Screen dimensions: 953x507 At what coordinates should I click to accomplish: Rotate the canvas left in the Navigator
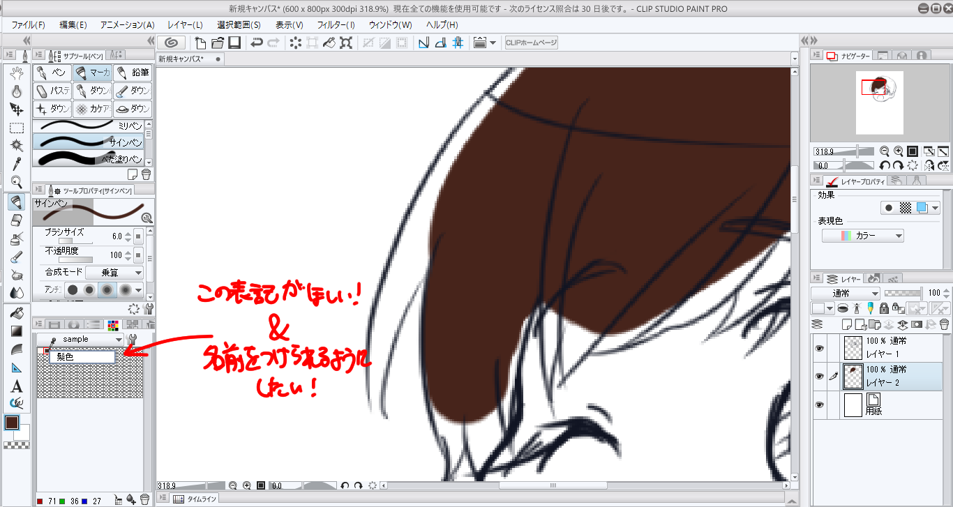[x=885, y=166]
